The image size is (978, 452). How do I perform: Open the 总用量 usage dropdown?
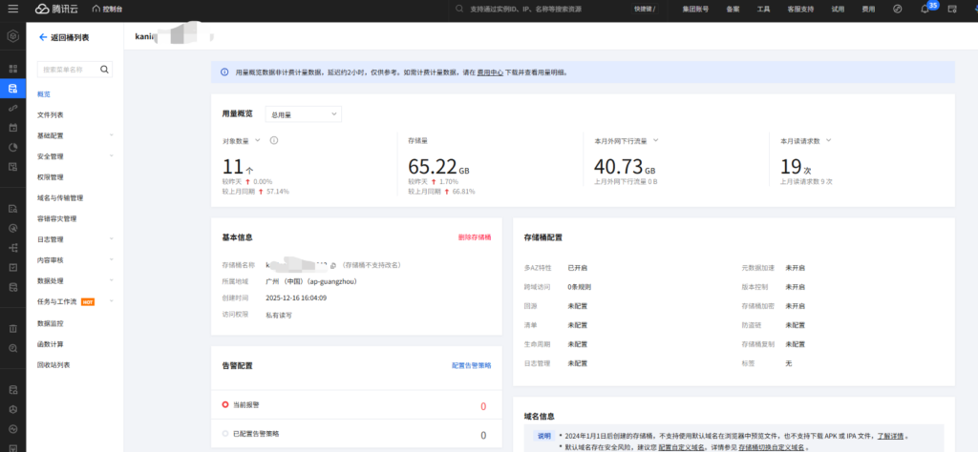click(x=303, y=113)
